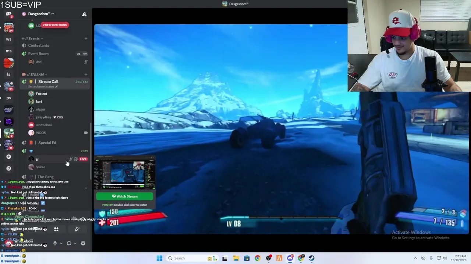
Task: Click the green Watch Stream button
Action: (125, 196)
